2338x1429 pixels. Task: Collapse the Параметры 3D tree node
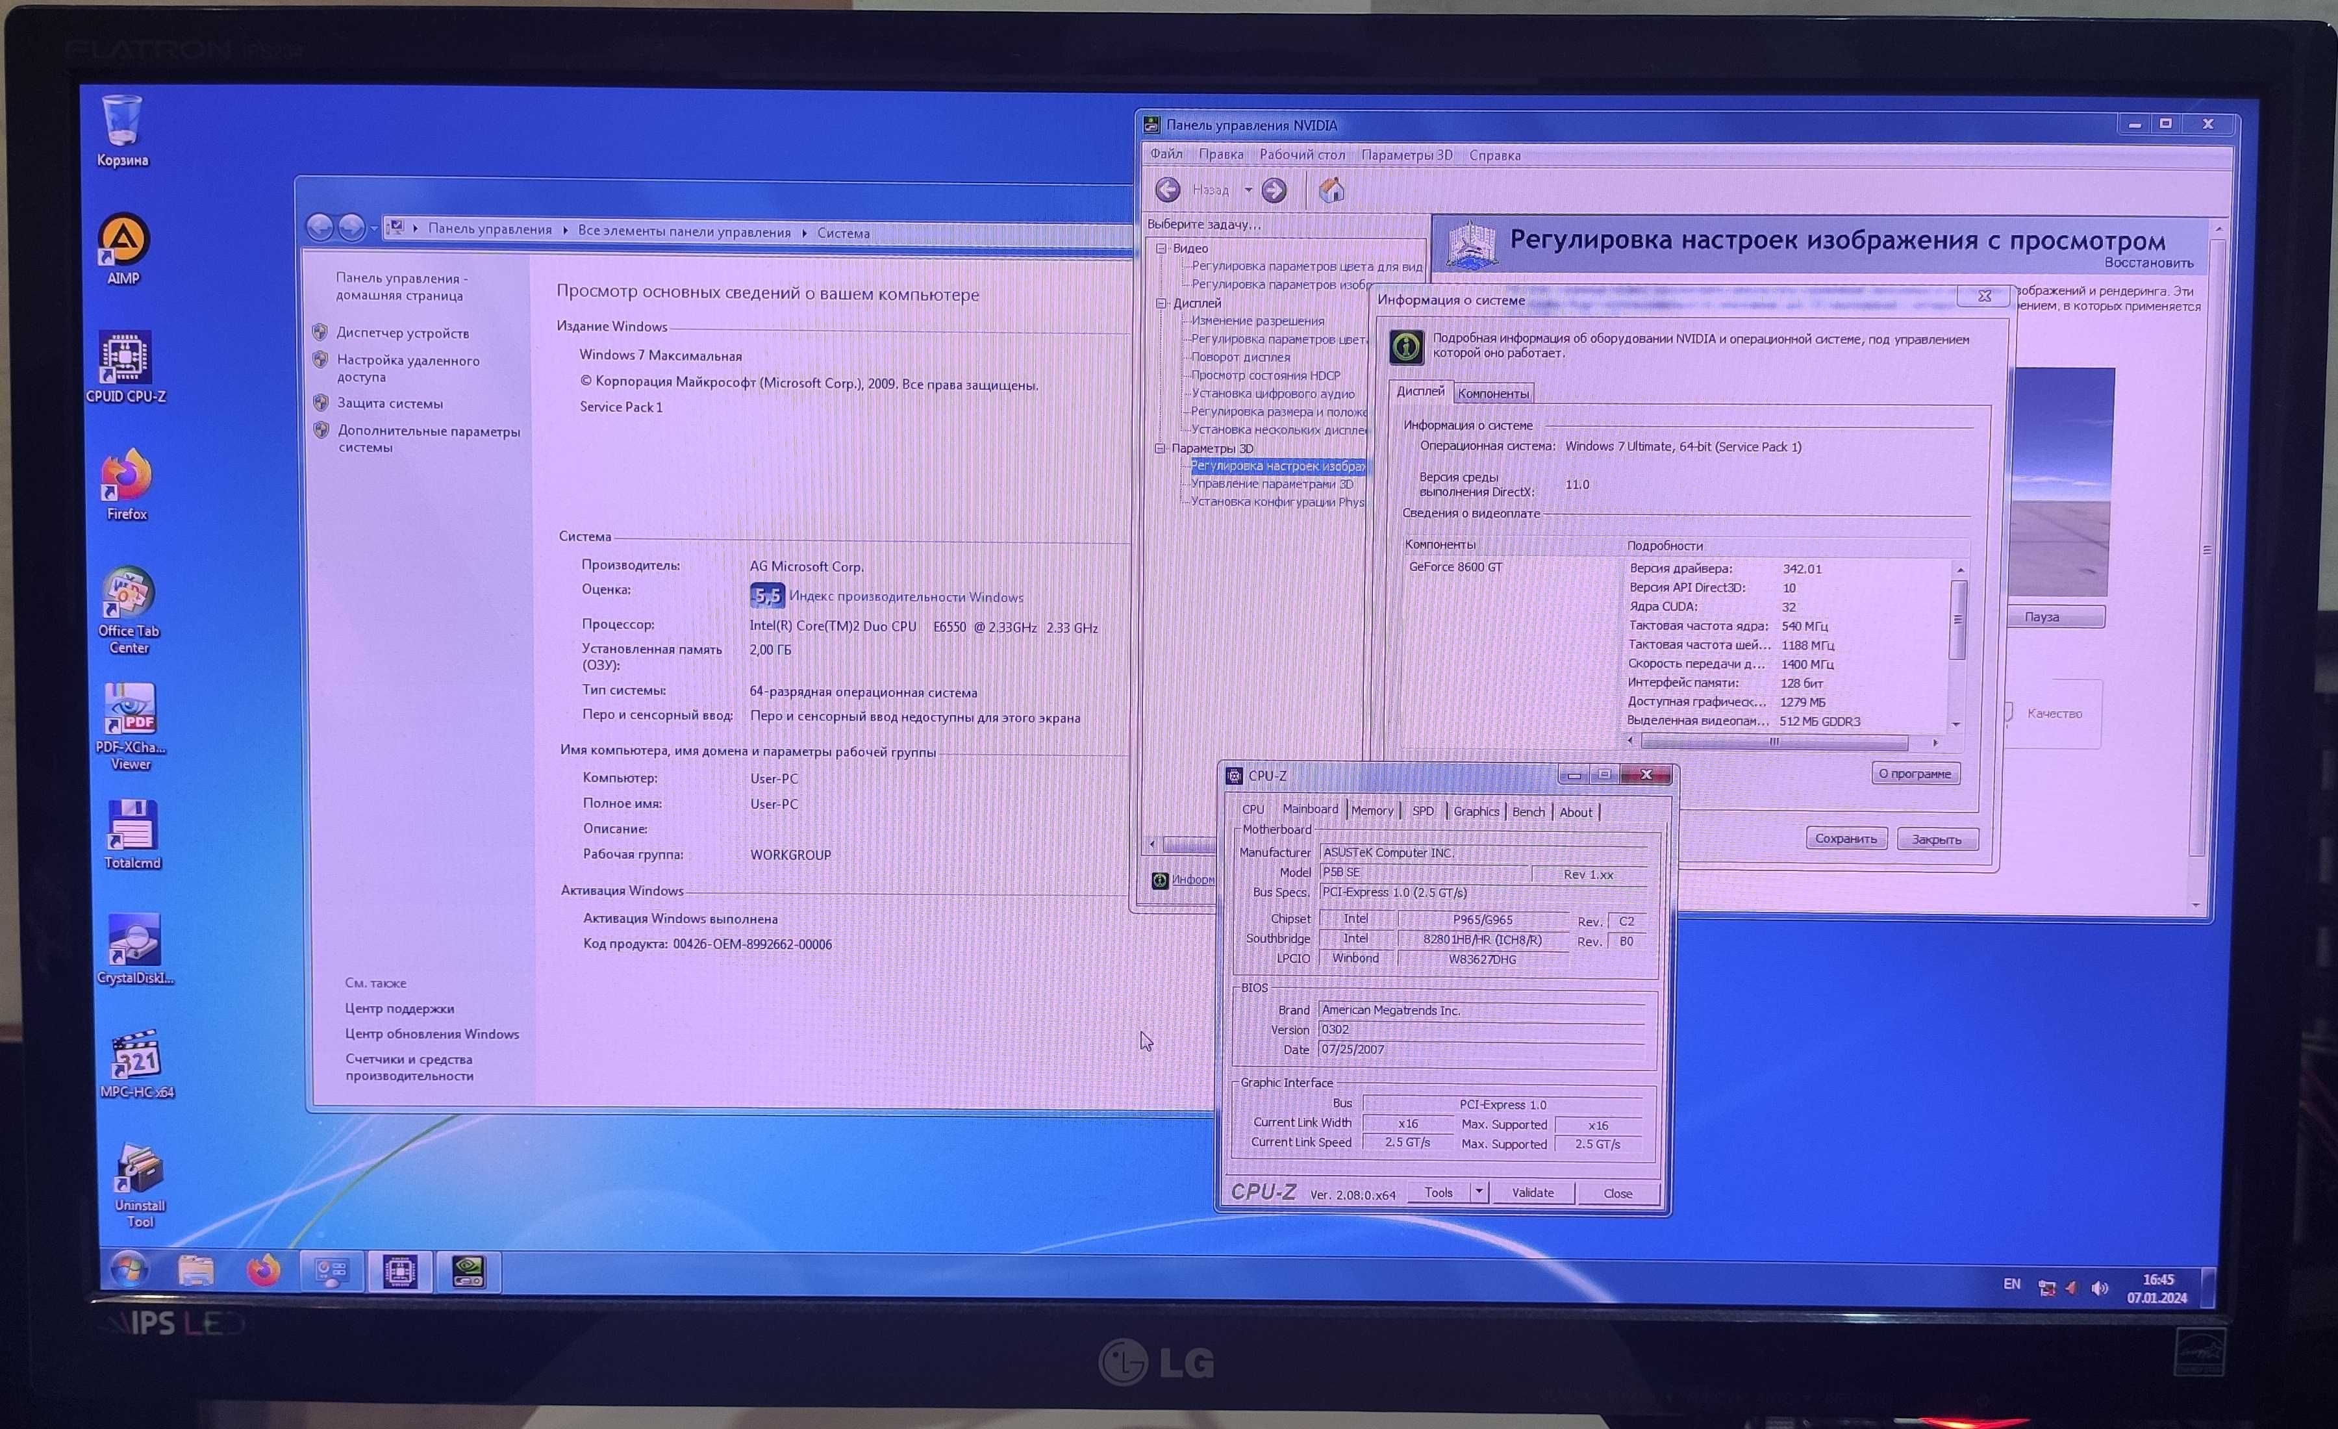[1159, 448]
